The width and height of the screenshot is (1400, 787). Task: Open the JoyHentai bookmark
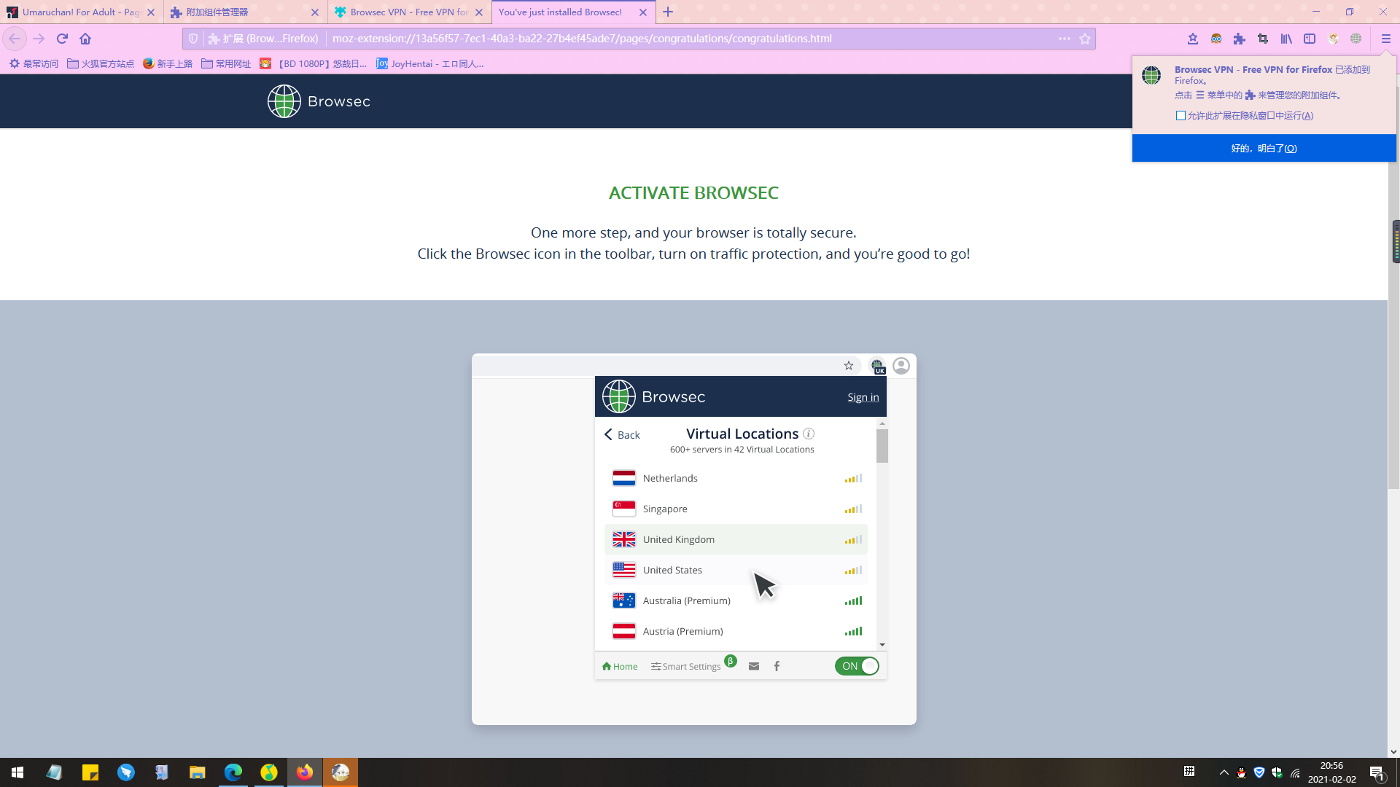pos(430,63)
